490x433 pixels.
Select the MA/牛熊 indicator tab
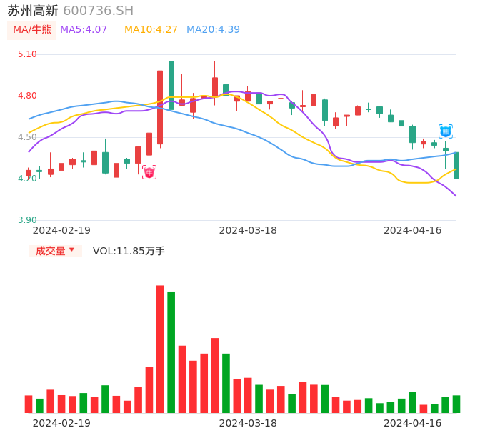32,30
